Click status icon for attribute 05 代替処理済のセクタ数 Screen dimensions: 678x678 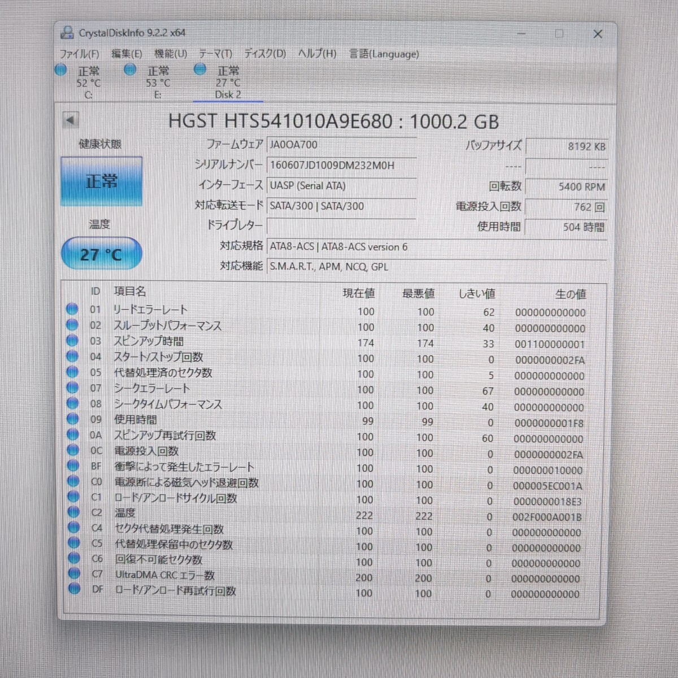point(72,372)
